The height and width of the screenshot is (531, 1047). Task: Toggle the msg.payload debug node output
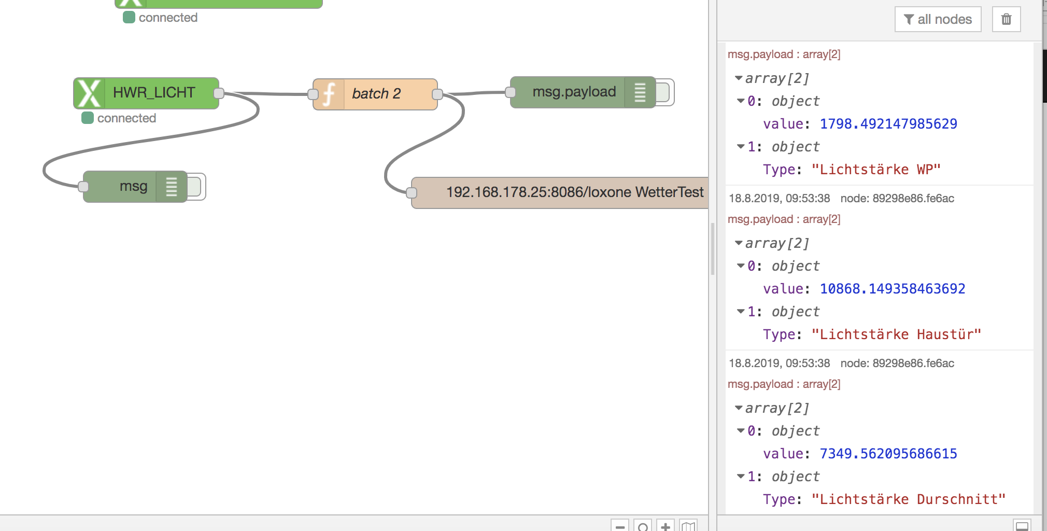664,92
